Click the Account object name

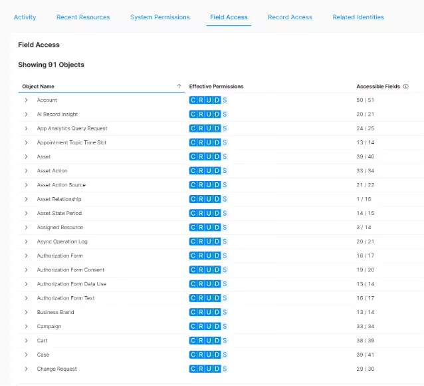[x=47, y=100]
